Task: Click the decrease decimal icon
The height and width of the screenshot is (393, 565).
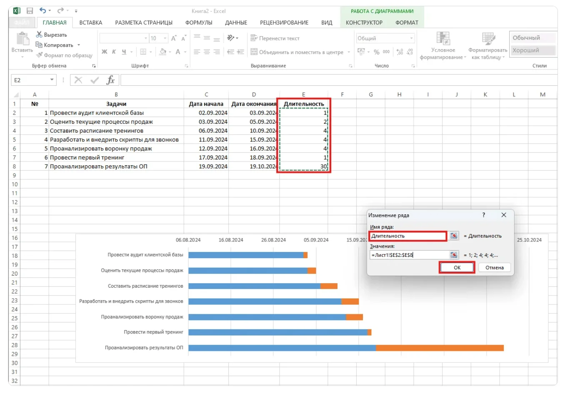Action: click(x=410, y=52)
